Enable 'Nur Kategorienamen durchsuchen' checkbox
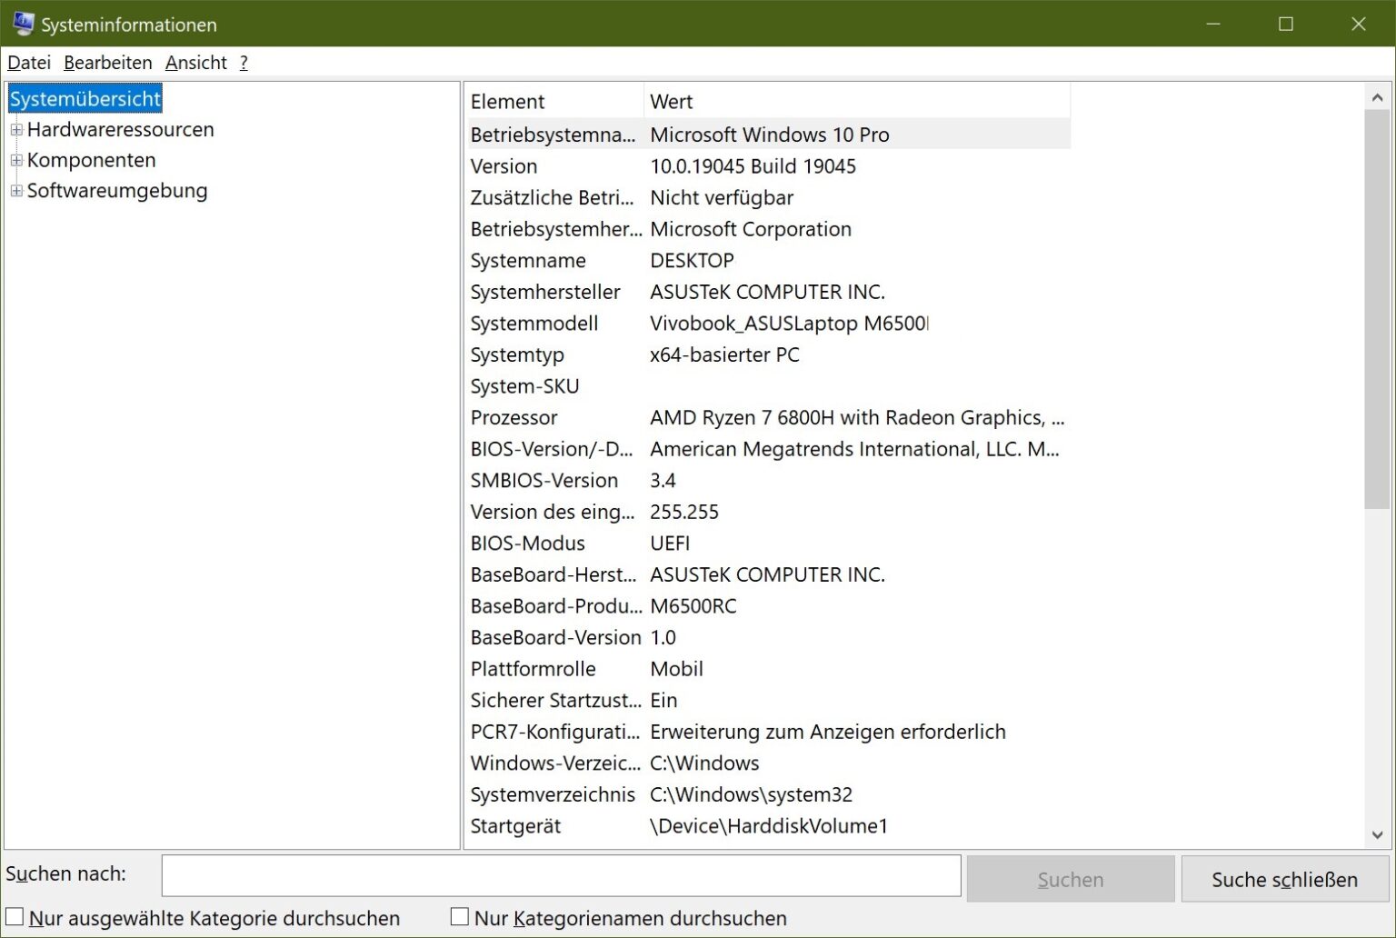The width and height of the screenshot is (1396, 938). coord(461,918)
